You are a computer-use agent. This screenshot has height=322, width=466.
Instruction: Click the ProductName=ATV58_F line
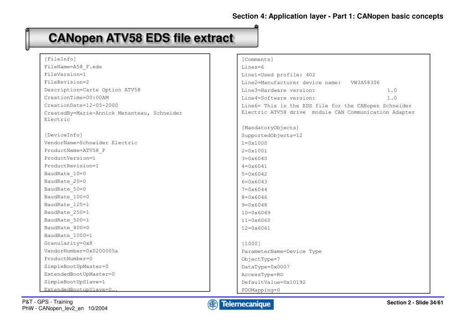[x=75, y=151]
